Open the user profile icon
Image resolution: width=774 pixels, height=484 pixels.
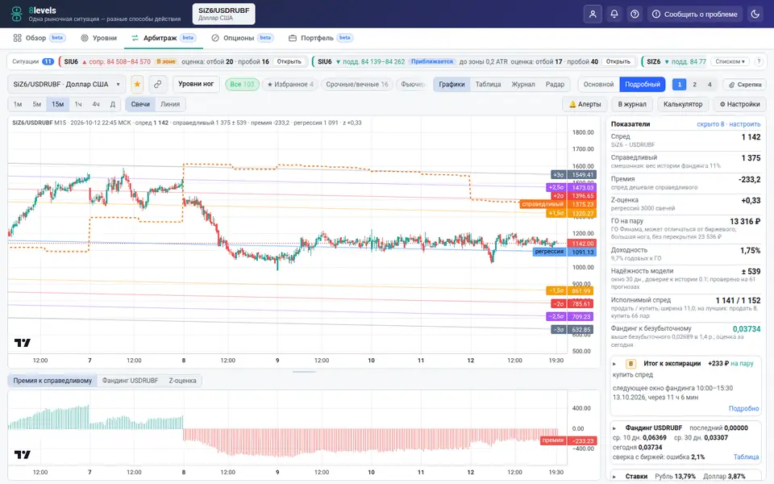(593, 15)
